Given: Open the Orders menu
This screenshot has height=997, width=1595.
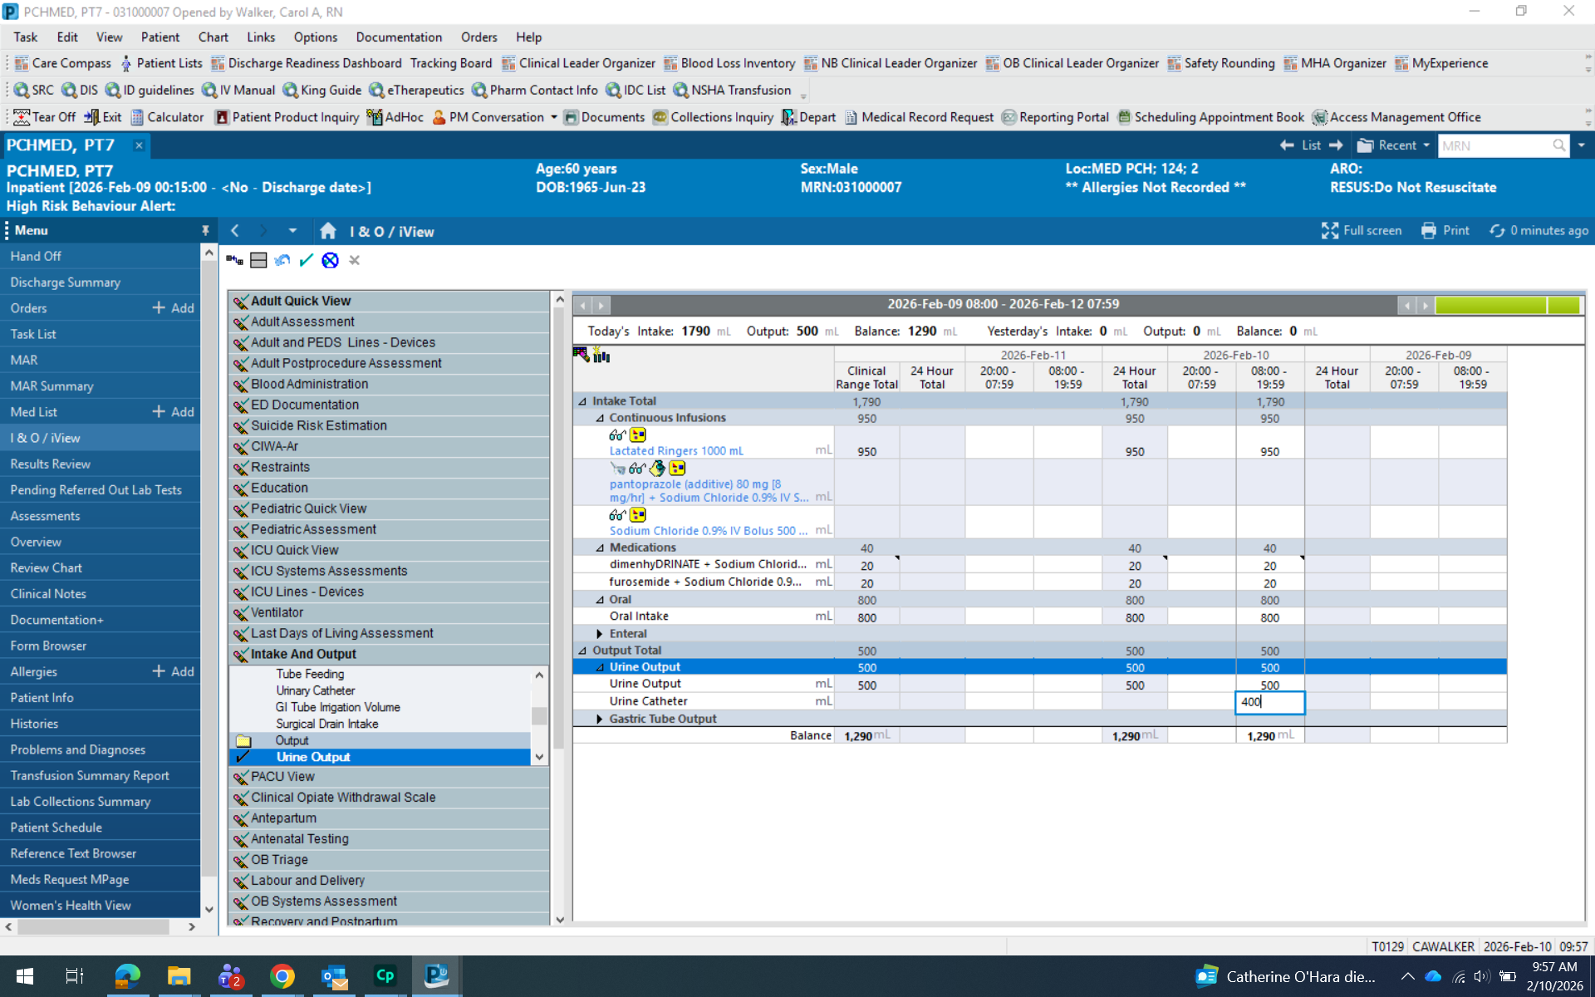Looking at the screenshot, I should point(478,37).
